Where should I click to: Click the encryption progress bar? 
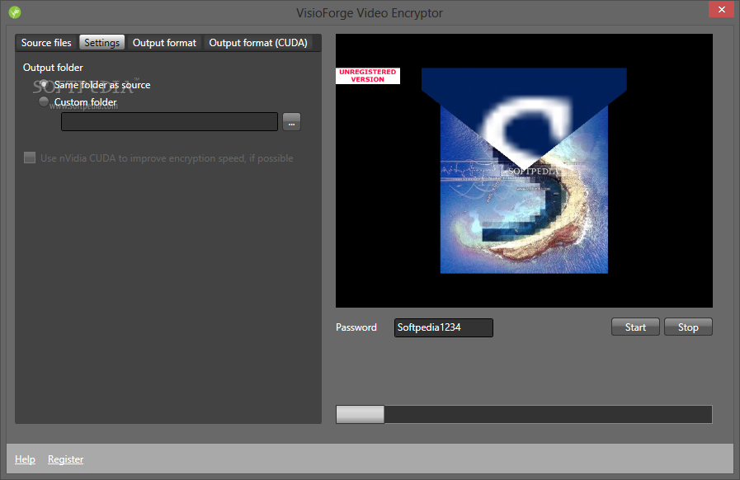coord(524,414)
